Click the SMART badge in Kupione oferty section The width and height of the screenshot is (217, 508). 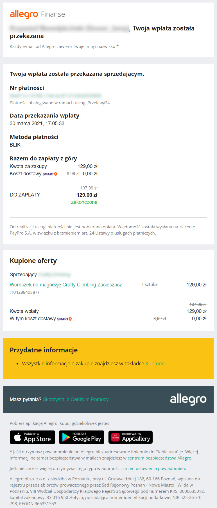coord(64,319)
